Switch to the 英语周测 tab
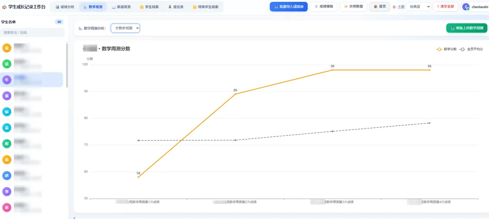The image size is (489, 219). click(121, 7)
